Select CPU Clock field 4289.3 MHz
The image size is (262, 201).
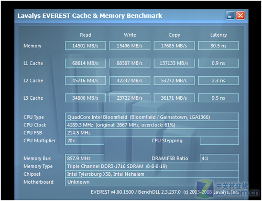coord(152,125)
